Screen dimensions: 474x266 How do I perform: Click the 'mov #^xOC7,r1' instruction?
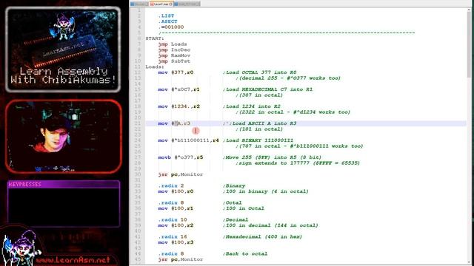click(x=178, y=89)
